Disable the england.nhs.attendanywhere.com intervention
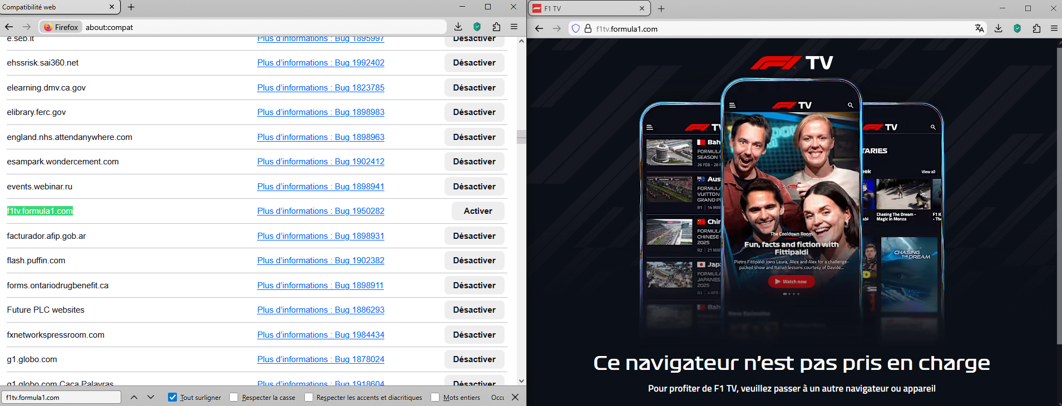1062x406 pixels. coord(475,137)
